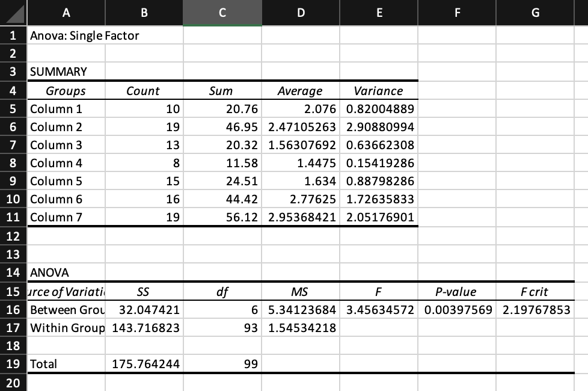Click the sum value 56.12
The height and width of the screenshot is (391, 588).
(222, 217)
